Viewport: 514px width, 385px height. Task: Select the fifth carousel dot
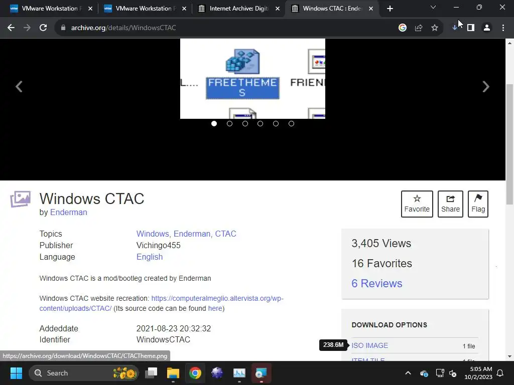276,123
